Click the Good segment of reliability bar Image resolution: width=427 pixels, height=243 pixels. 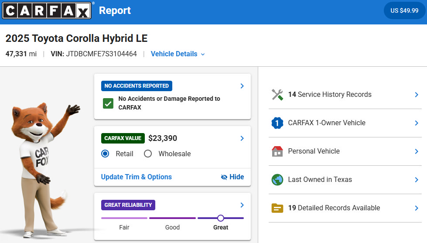click(172, 218)
